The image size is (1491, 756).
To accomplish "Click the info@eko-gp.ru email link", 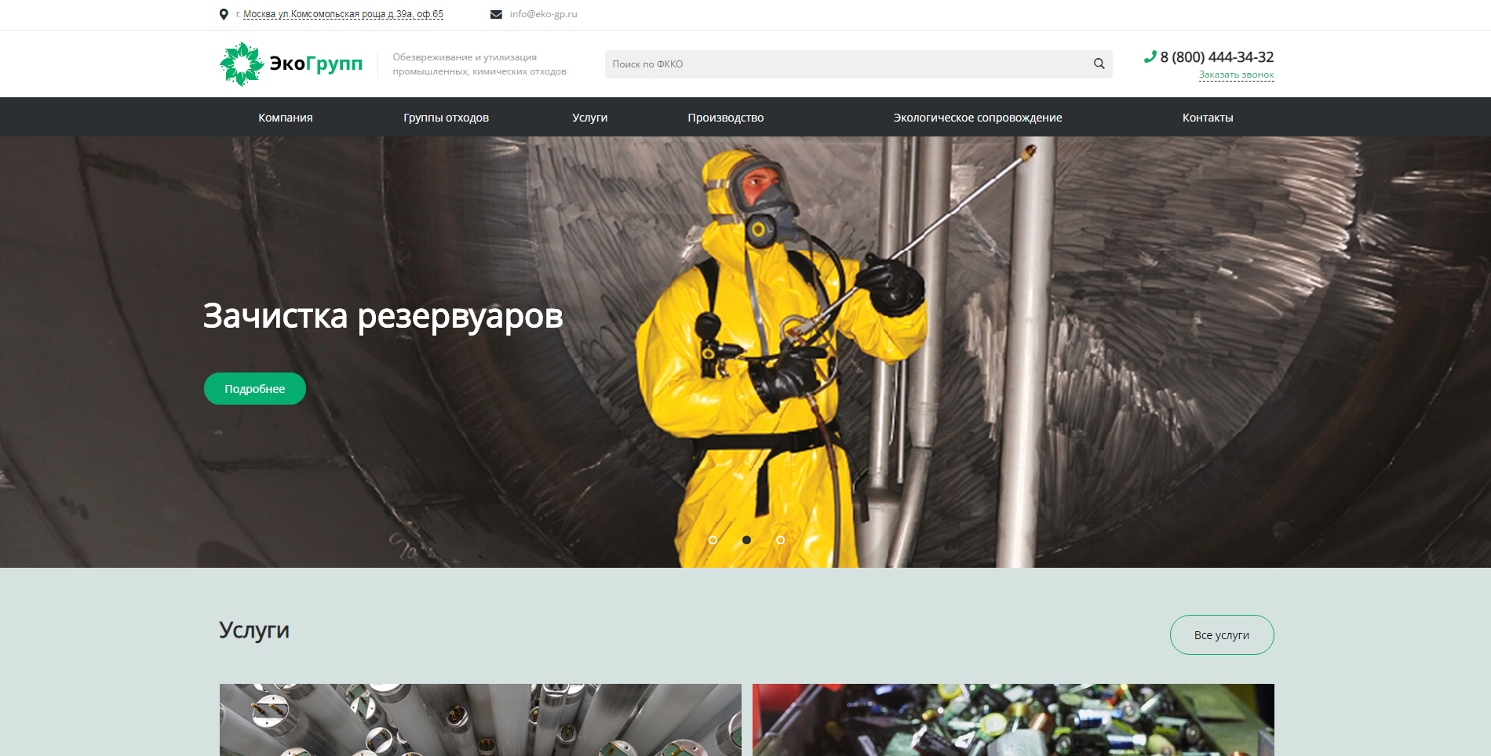I will click(543, 14).
